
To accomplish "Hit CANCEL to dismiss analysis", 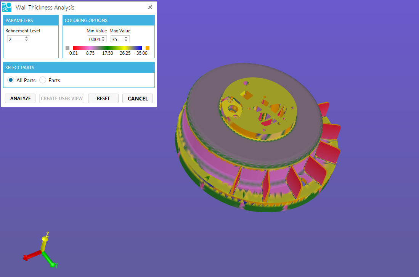I will point(137,99).
